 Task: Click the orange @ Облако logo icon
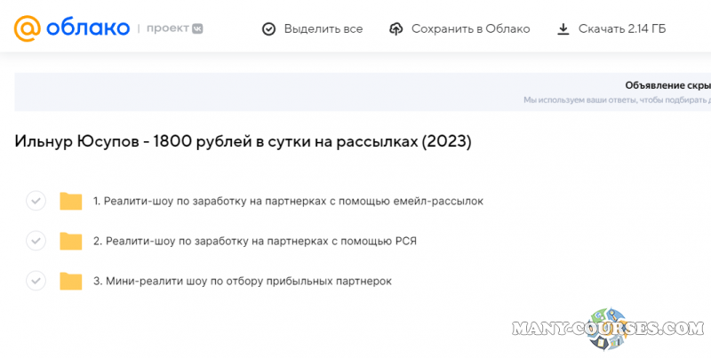coord(28,28)
